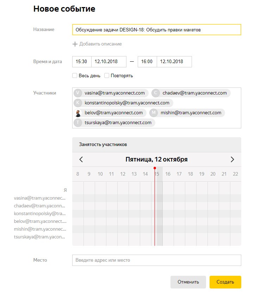Select the konstantinopolsky@tram.yaconnect.com participant chip

pos(123,103)
